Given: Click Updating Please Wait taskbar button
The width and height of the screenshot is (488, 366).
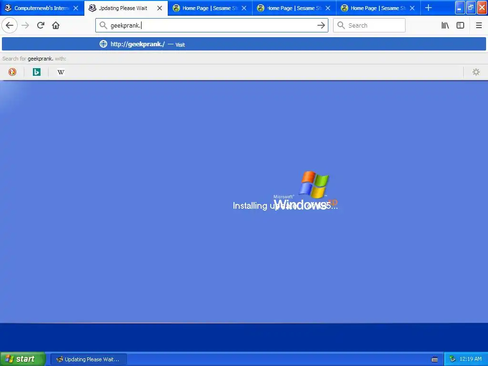Looking at the screenshot, I should 88,359.
